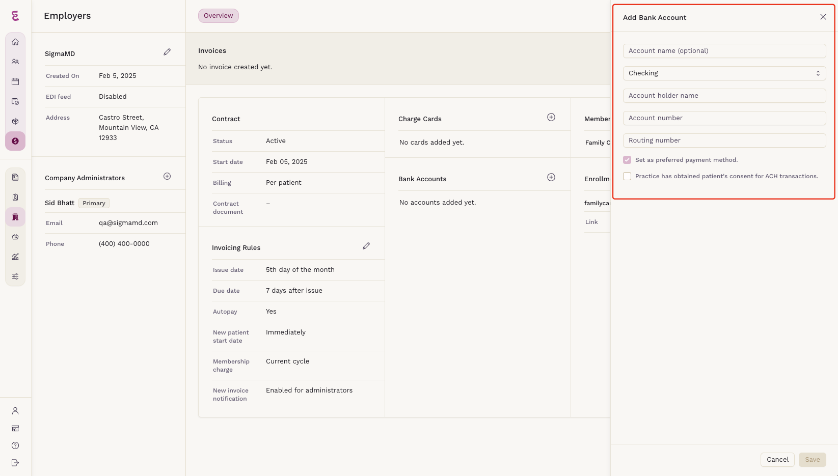The width and height of the screenshot is (838, 476).
Task: Toggle Set as preferred payment method checkbox
Action: point(627,160)
